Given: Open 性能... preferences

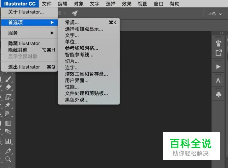Looking at the screenshot, I should click(x=89, y=87).
